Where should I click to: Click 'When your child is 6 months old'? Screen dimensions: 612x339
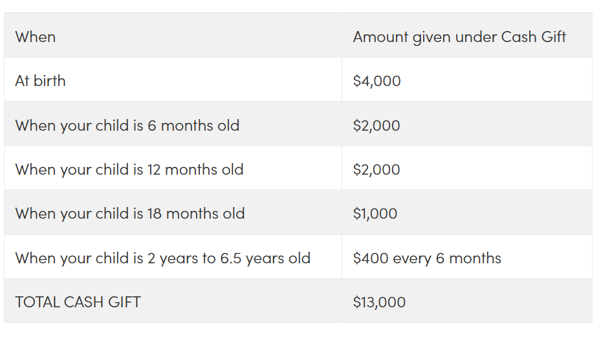(127, 126)
